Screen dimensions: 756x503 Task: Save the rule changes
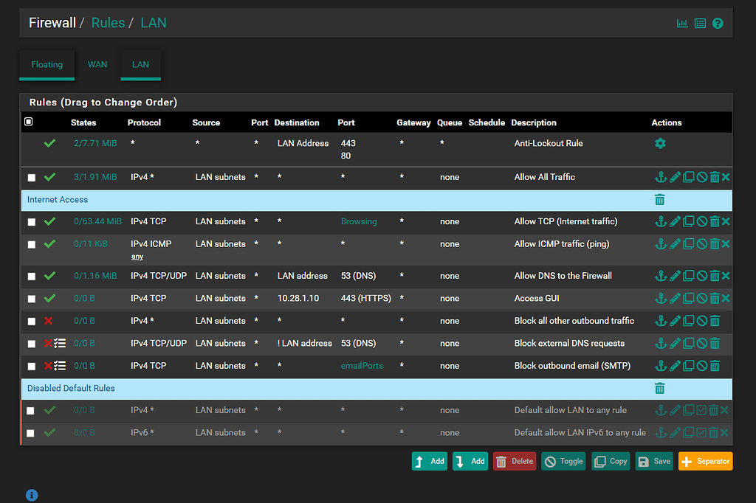pos(654,461)
